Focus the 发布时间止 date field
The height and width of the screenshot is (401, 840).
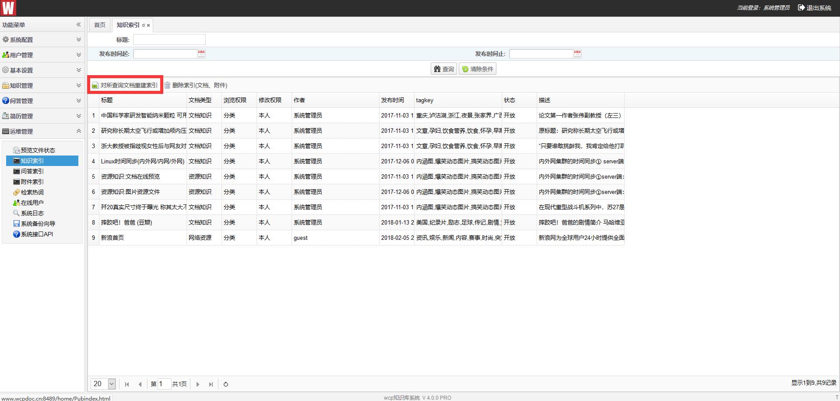point(541,54)
